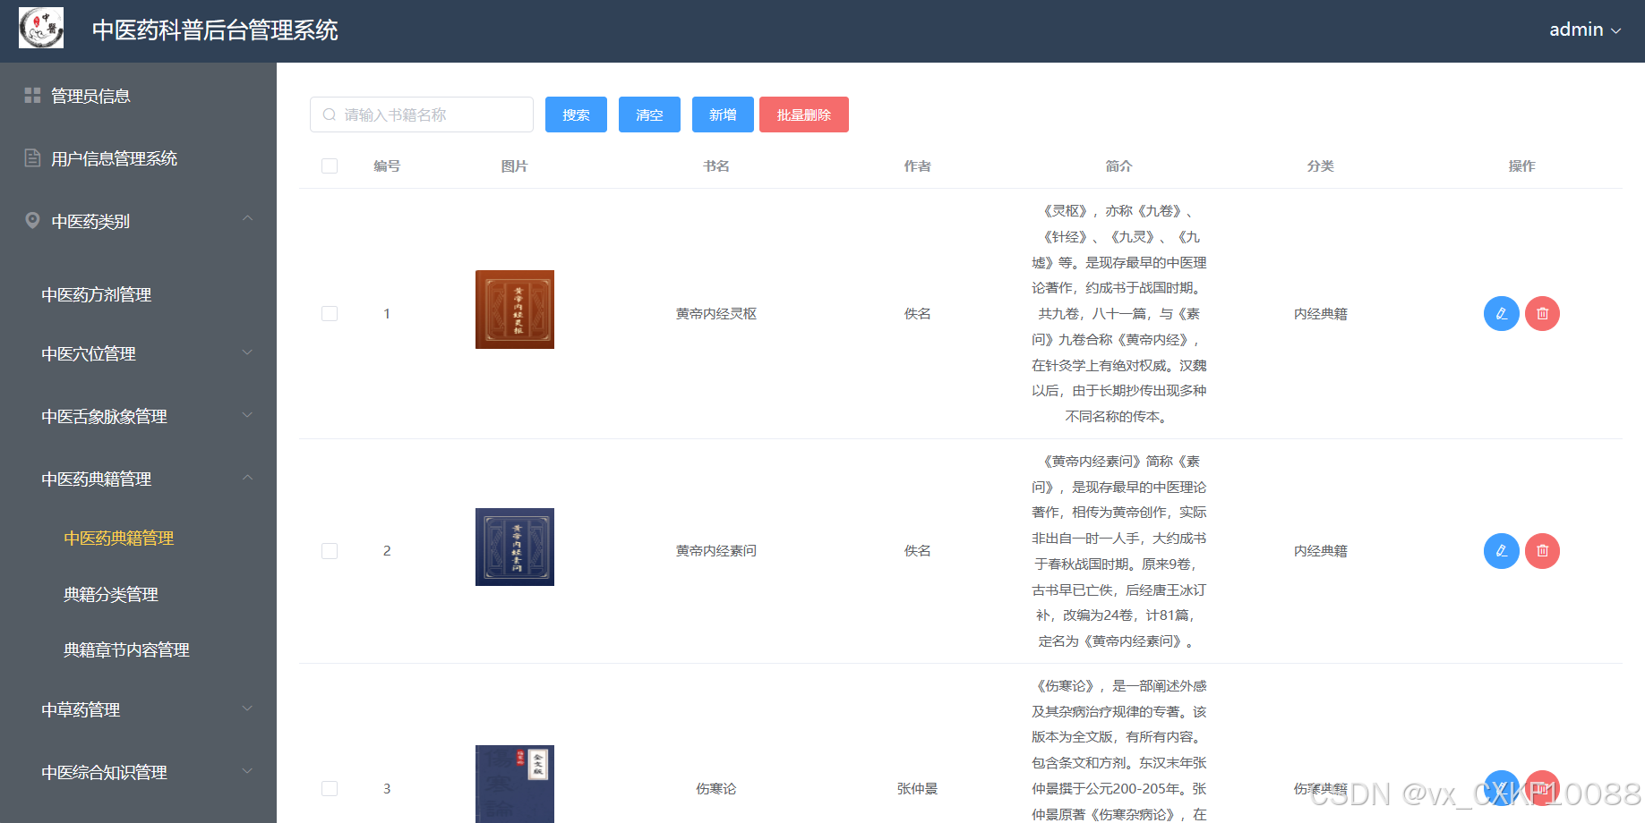Click the 图片 column header
Image resolution: width=1645 pixels, height=823 pixels.
click(515, 166)
